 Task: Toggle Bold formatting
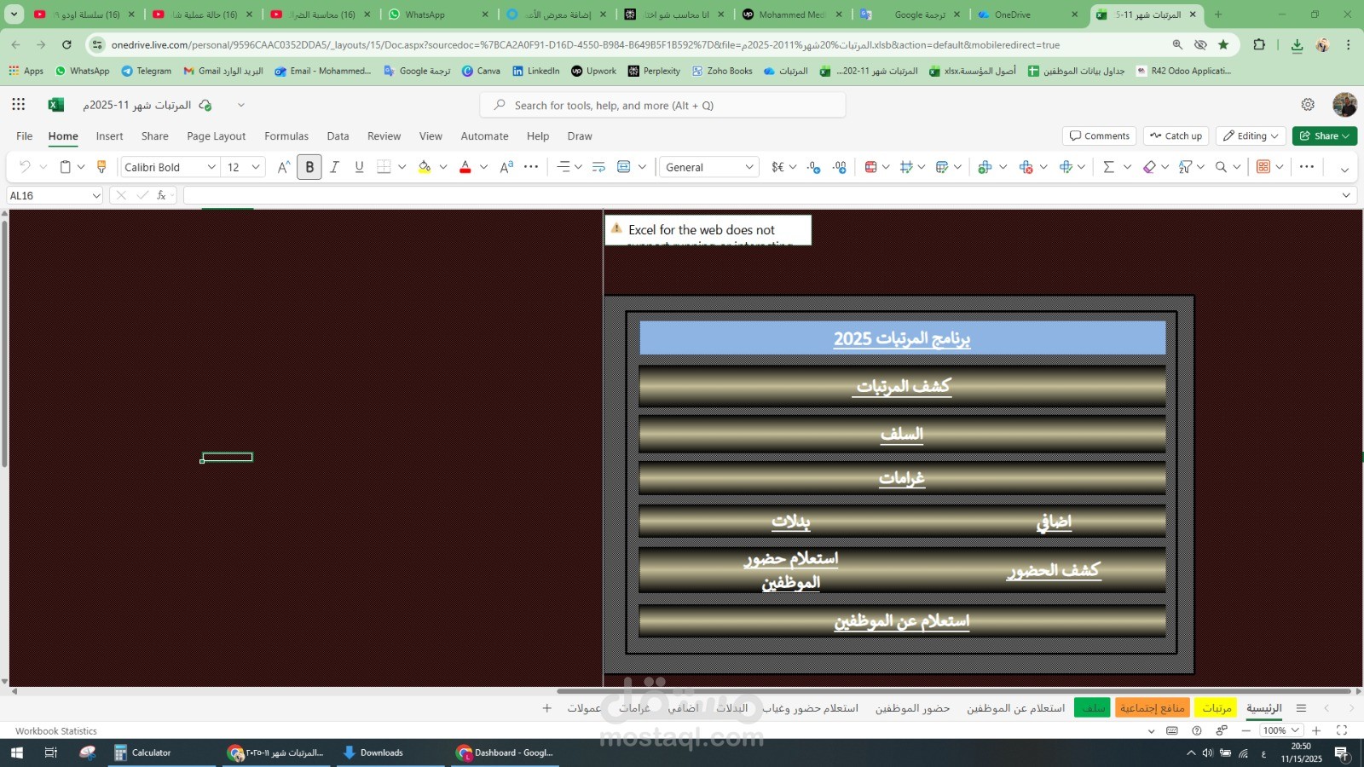point(309,167)
